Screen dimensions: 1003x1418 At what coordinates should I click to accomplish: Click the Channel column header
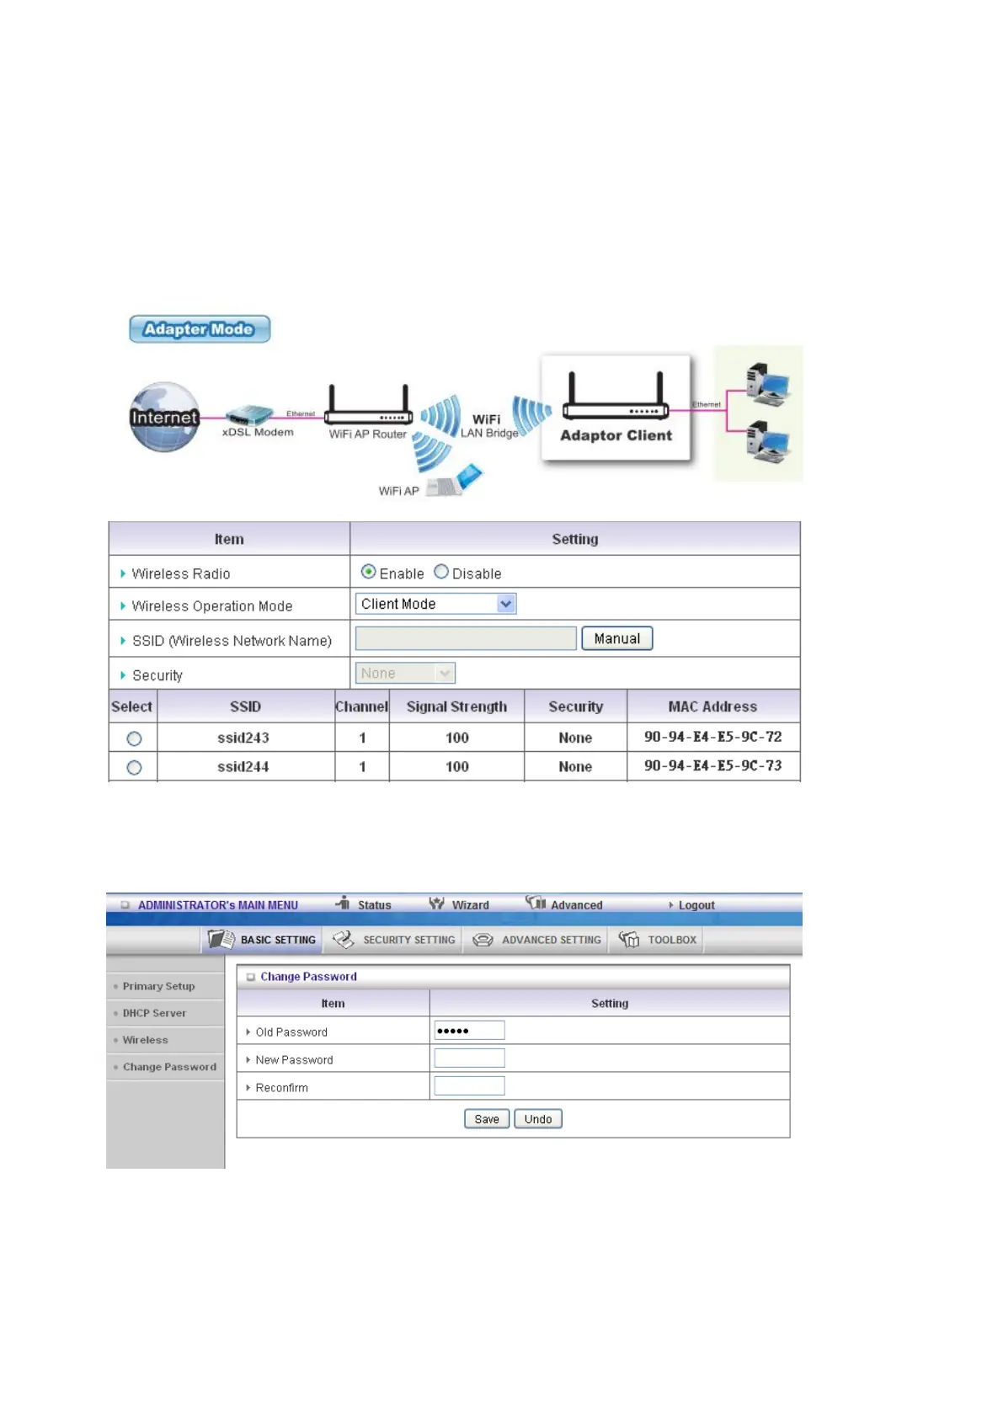point(362,706)
